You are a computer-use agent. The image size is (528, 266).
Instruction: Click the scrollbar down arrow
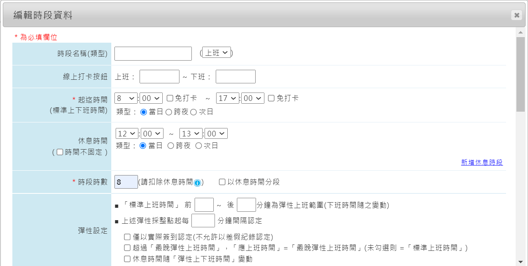520,262
